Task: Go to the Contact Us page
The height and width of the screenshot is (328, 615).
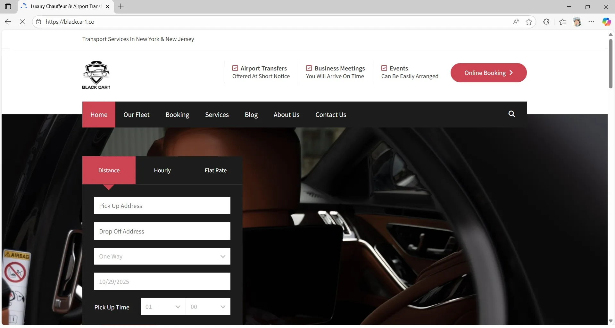Action: (331, 115)
